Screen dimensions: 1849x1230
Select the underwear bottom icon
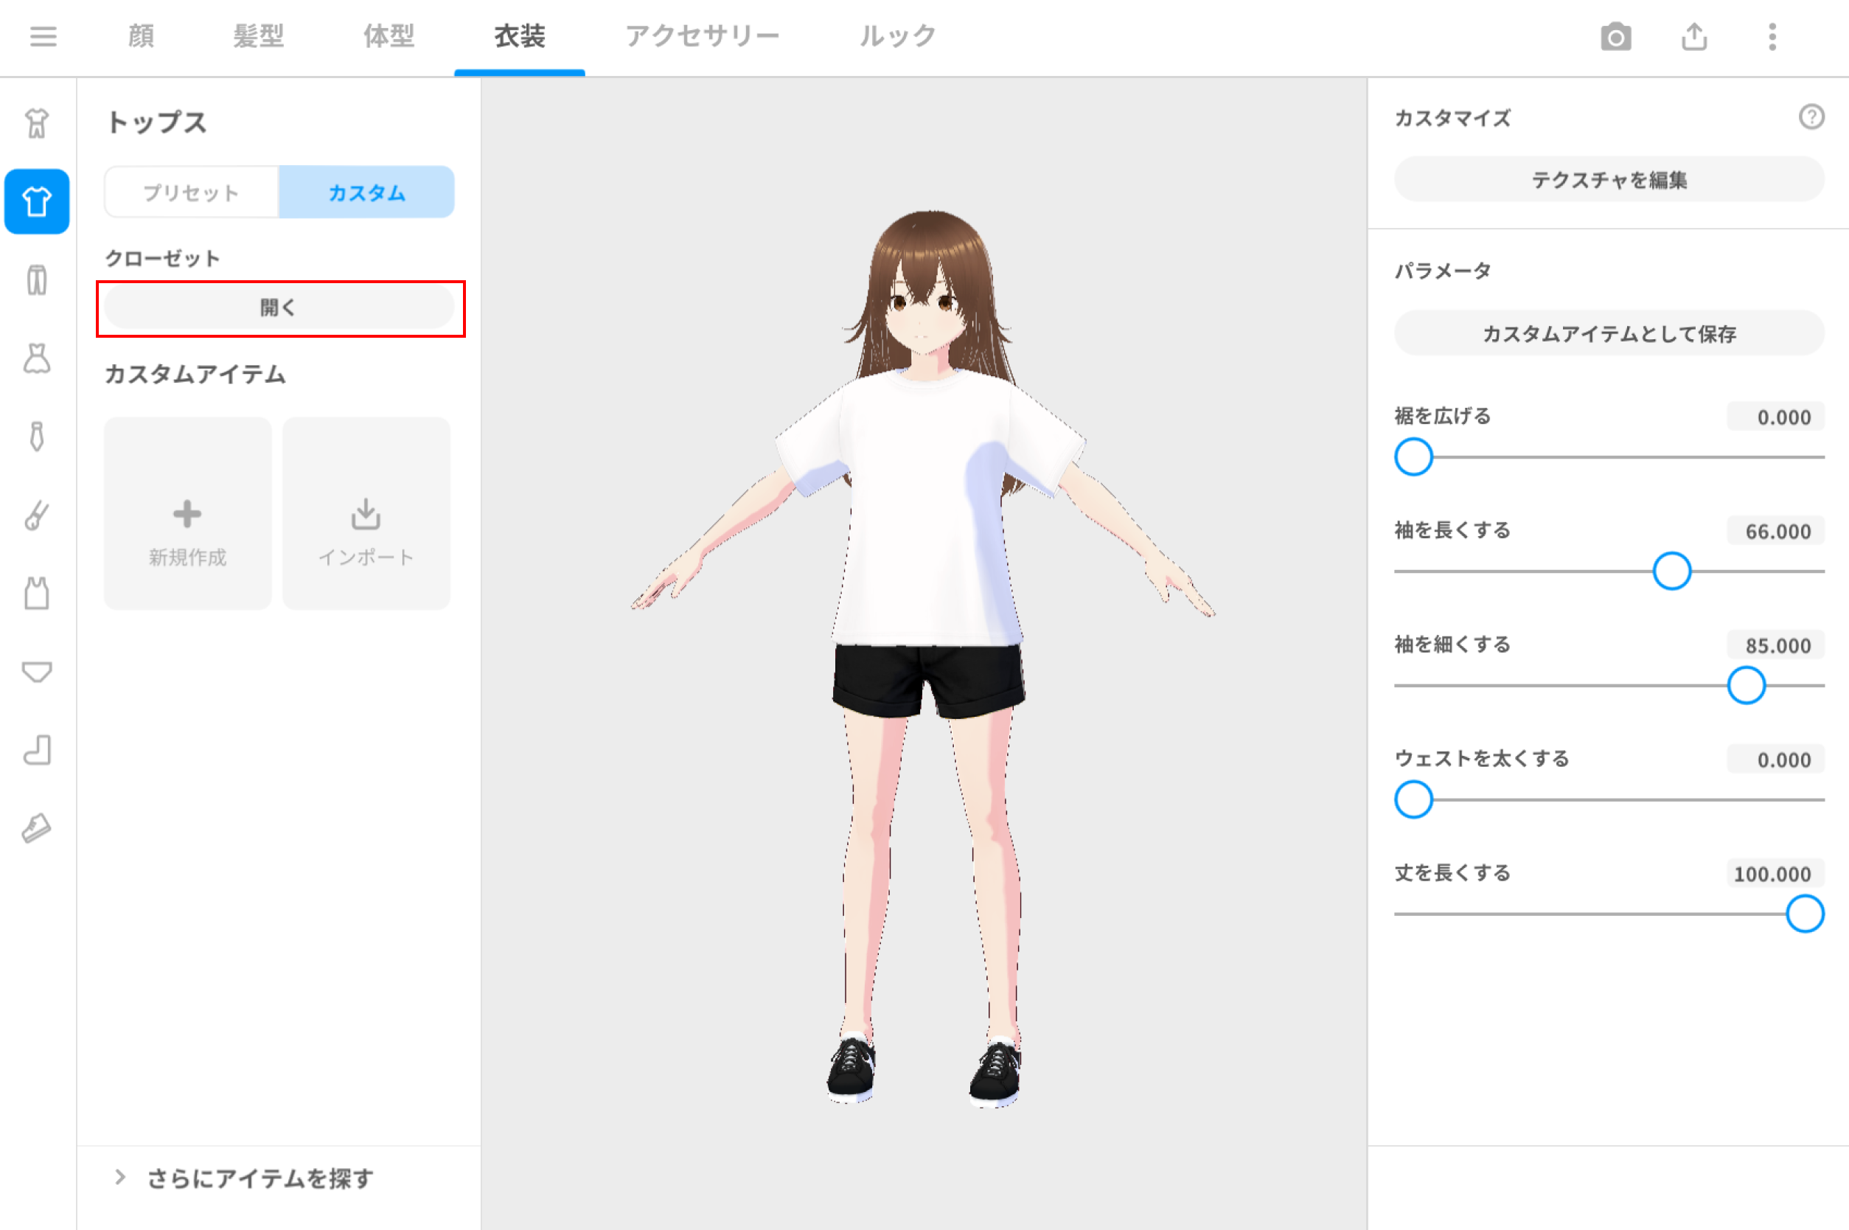(x=37, y=673)
